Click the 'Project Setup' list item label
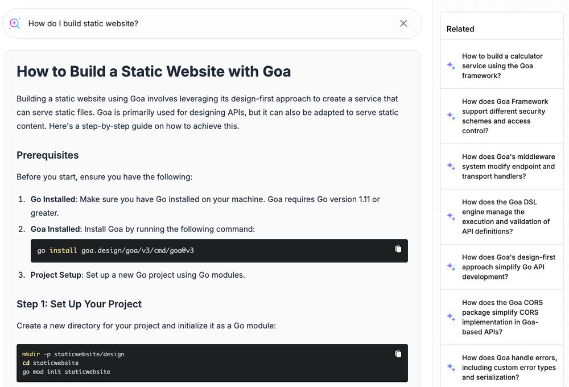This screenshot has height=387, width=569. point(56,275)
